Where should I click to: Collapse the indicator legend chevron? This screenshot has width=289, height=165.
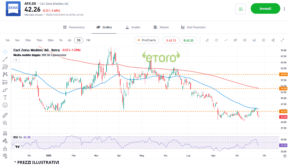pos(16,60)
